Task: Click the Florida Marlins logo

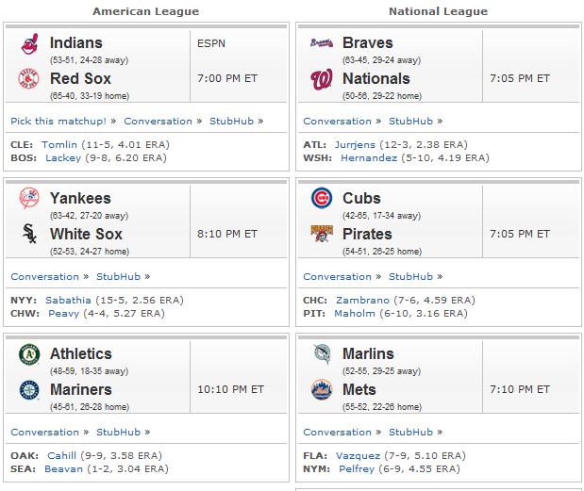Action: [x=322, y=353]
